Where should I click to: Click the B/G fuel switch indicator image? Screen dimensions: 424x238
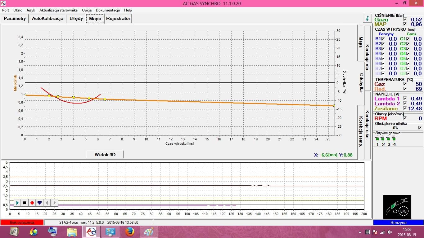click(x=397, y=207)
